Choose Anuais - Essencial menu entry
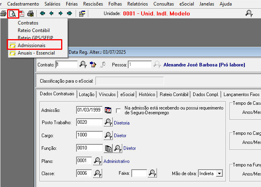Image resolution: width=261 pixels, height=187 pixels. [36, 53]
